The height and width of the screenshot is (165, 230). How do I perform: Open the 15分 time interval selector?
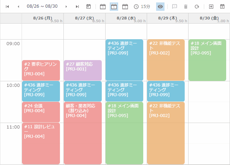(143, 6)
